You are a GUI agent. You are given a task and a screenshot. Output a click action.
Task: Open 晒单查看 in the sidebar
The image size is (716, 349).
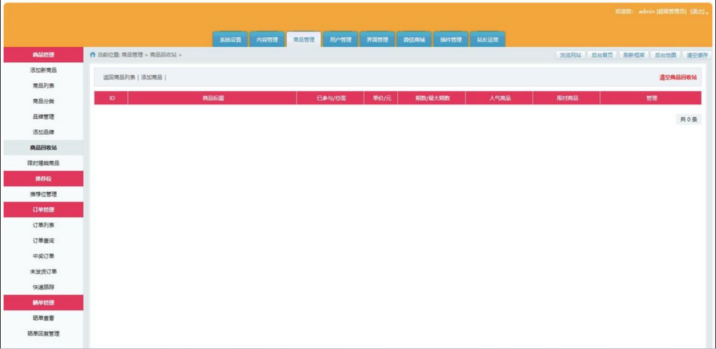point(44,318)
